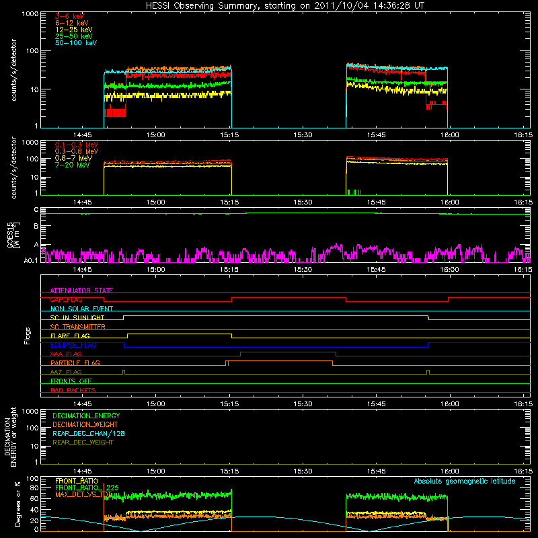Screen dimensions: 538x538
Task: Click the 7-20 MeV legend entry
Action: [x=72, y=165]
